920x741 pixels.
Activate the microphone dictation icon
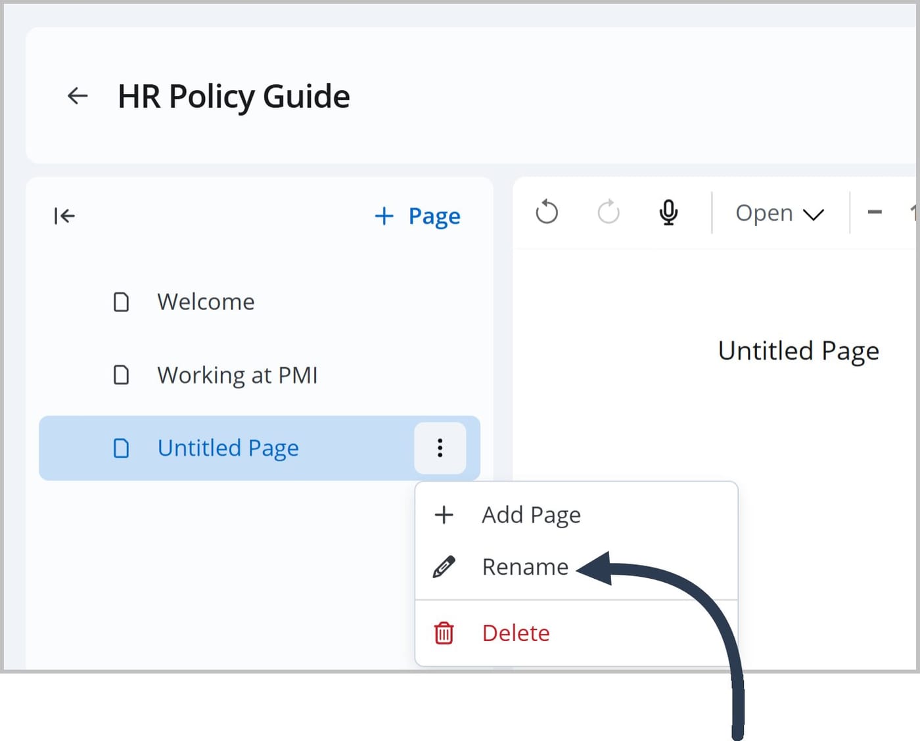[x=669, y=212]
